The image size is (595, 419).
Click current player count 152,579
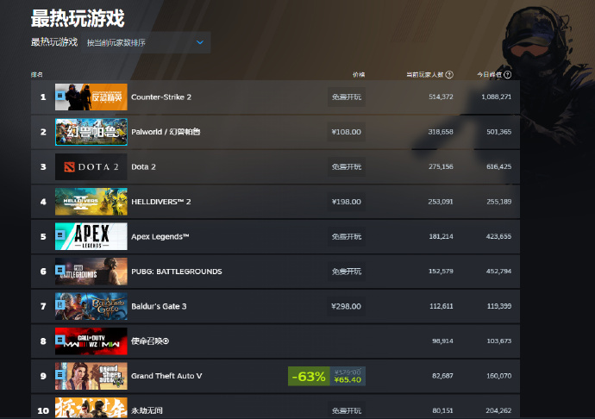coord(441,272)
